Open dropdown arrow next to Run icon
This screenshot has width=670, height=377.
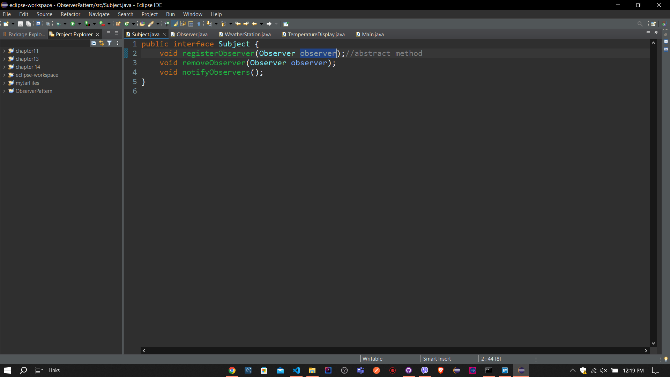[x=80, y=24]
